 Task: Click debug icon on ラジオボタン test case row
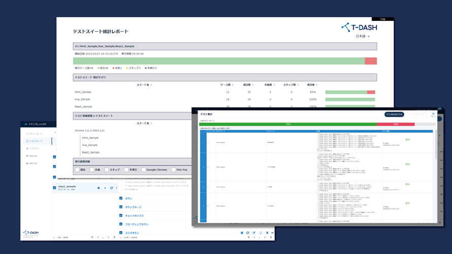[242, 232]
